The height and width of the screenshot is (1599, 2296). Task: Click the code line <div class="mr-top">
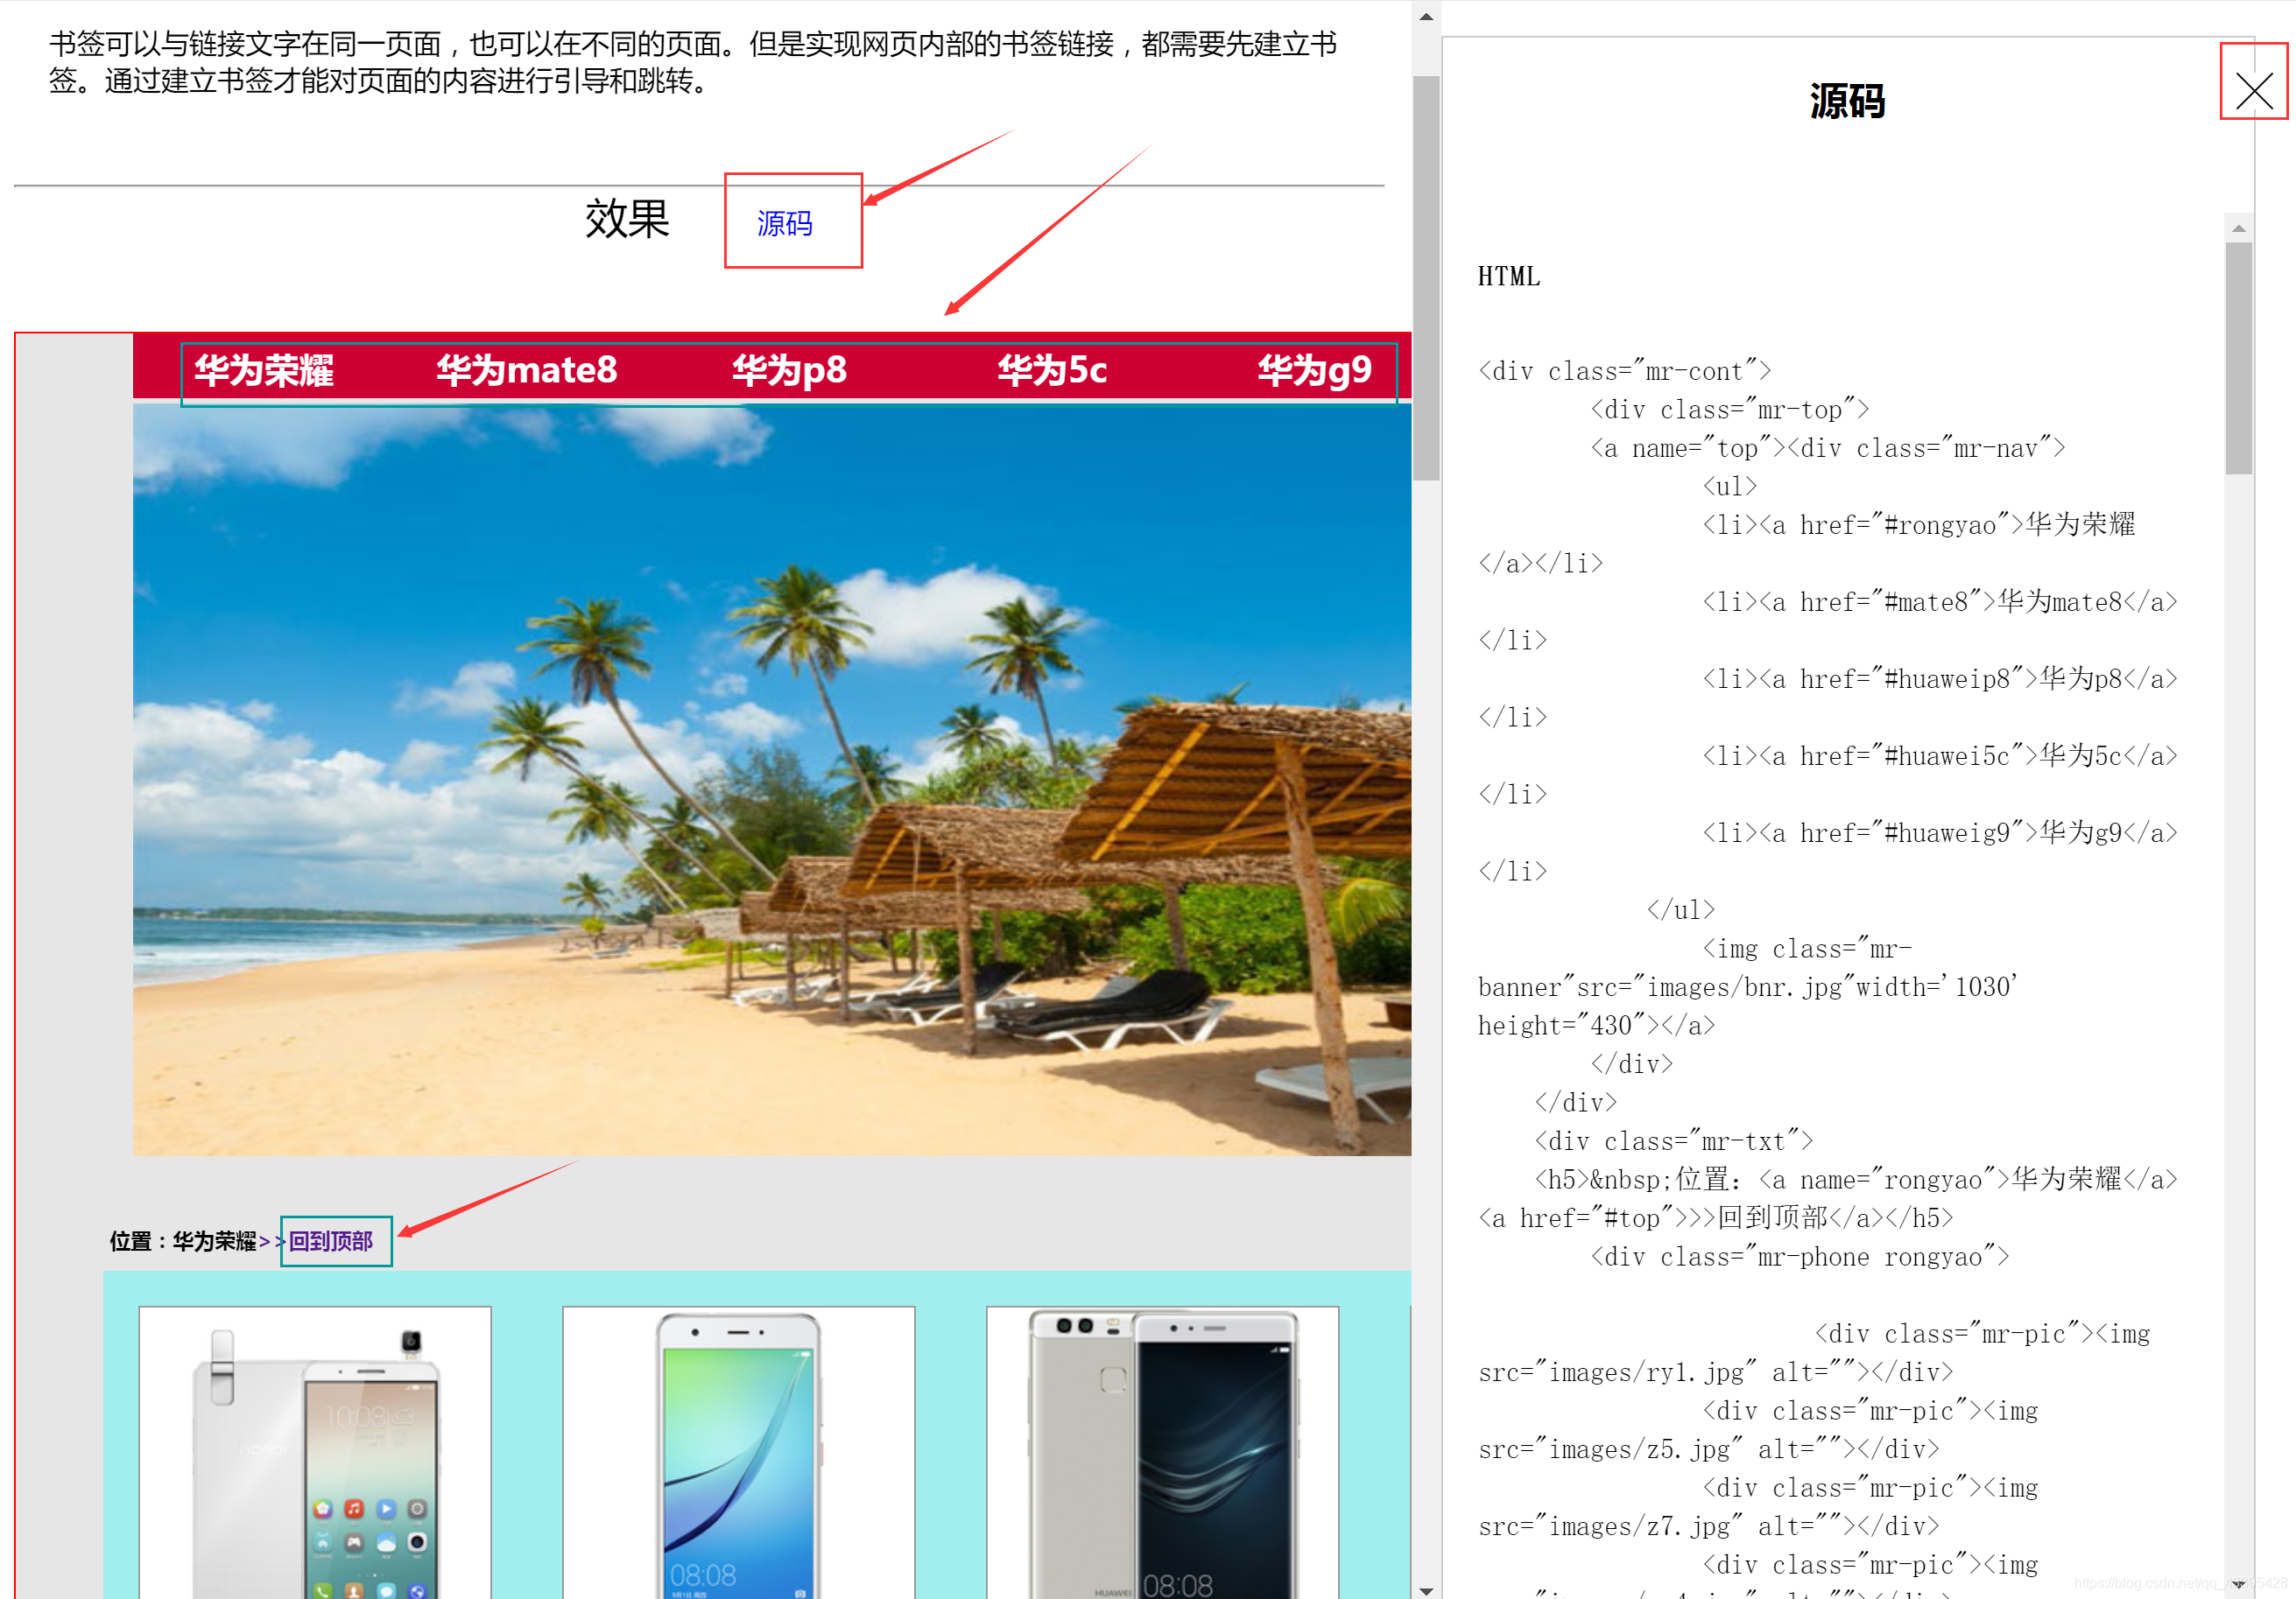1729,410
